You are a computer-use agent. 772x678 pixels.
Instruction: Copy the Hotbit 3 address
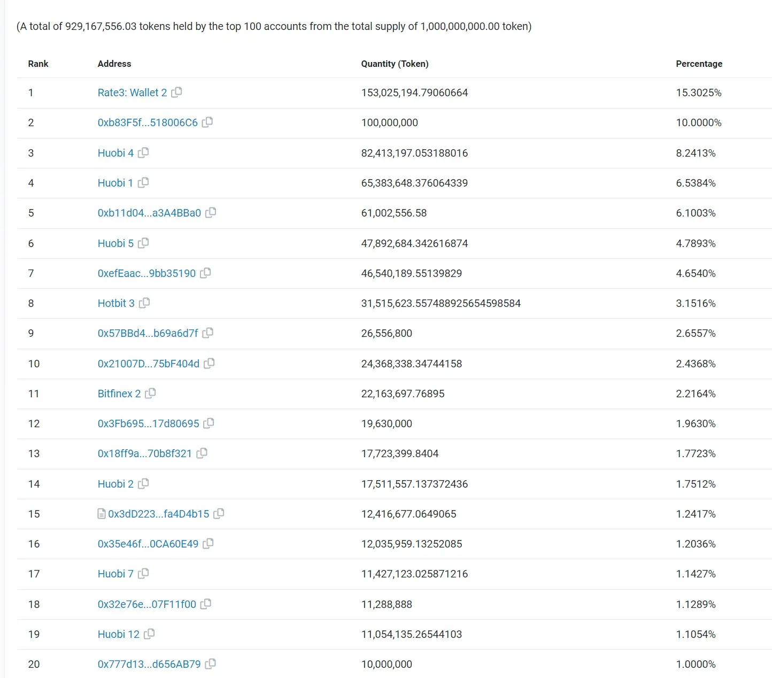pos(144,303)
